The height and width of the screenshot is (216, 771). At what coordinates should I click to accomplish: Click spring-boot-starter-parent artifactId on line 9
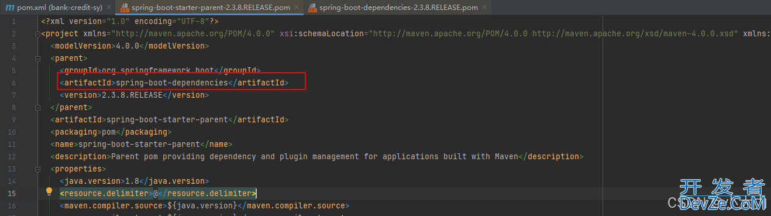pos(171,119)
